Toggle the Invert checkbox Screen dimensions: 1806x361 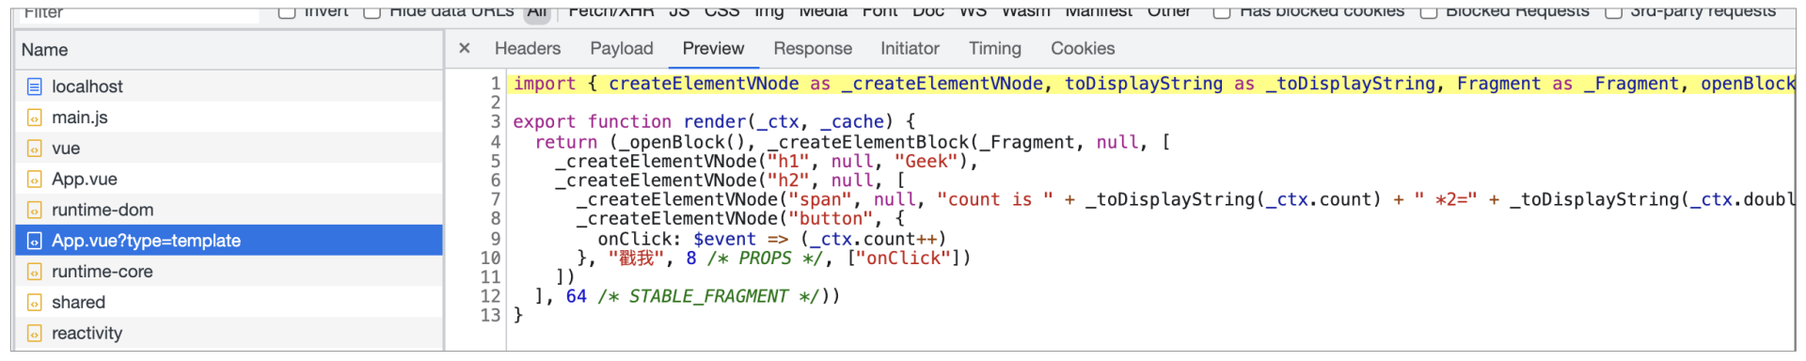[288, 11]
